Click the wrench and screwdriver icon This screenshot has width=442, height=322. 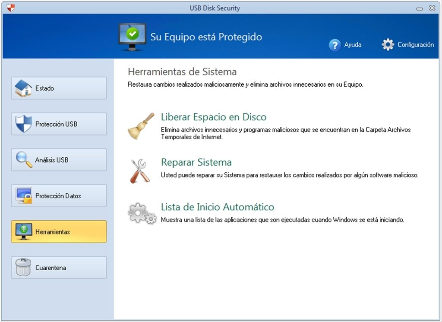pyautogui.click(x=140, y=171)
